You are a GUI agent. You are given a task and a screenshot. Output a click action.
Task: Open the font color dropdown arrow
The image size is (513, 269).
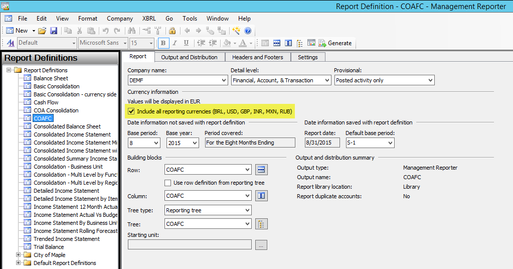click(x=250, y=43)
